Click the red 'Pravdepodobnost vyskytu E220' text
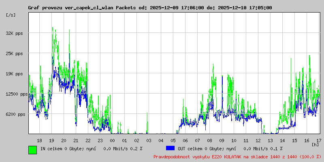The height and width of the screenshot is (162, 324). coord(187,157)
